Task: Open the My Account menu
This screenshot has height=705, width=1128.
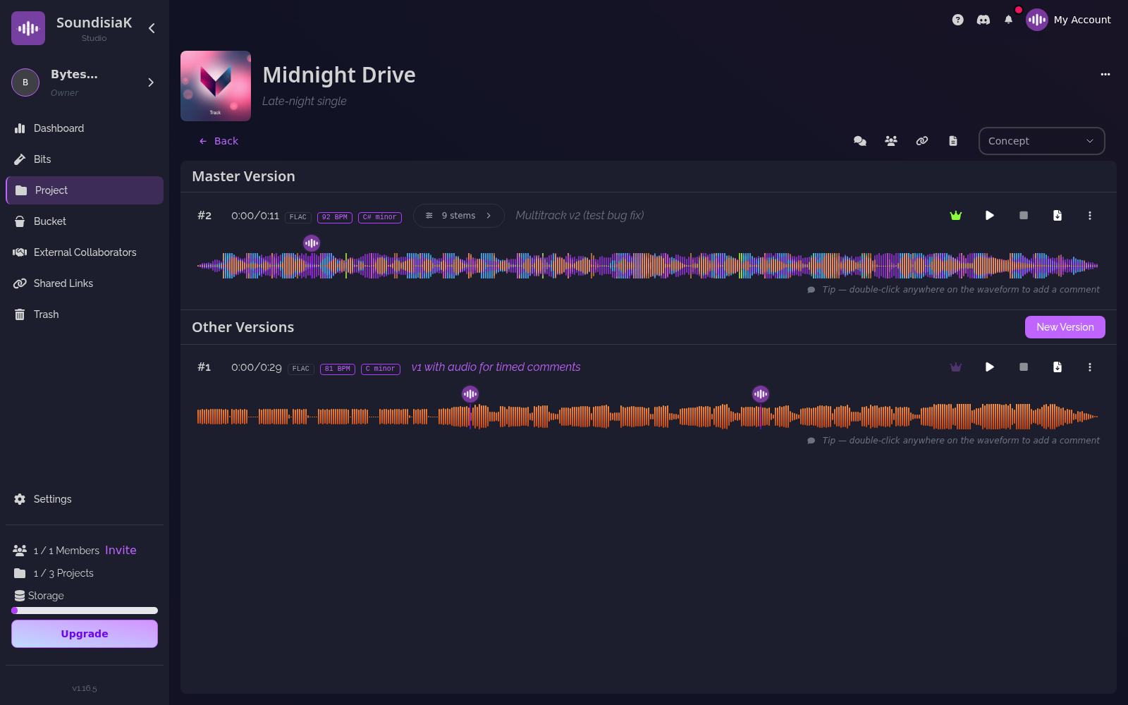Action: click(x=1069, y=20)
